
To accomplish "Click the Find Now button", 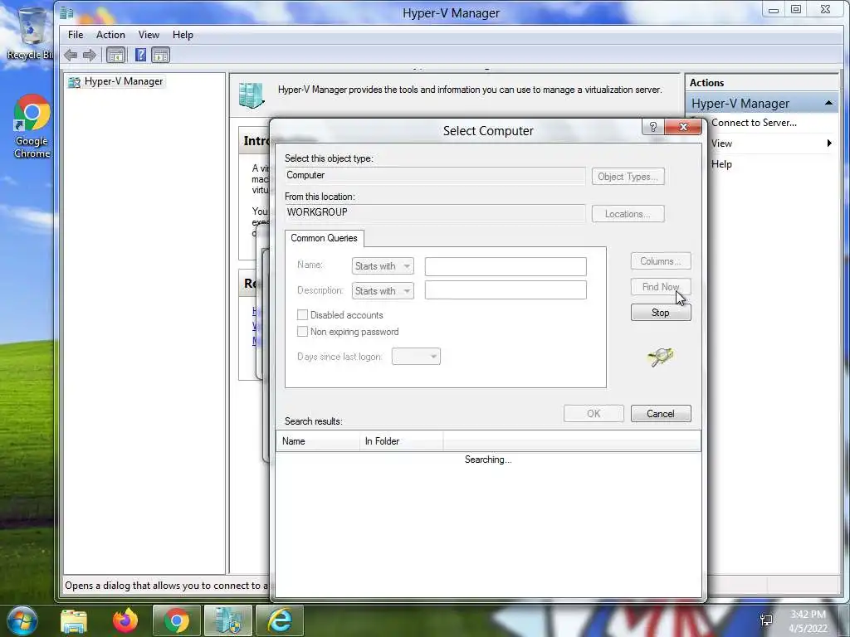I will pos(661,286).
